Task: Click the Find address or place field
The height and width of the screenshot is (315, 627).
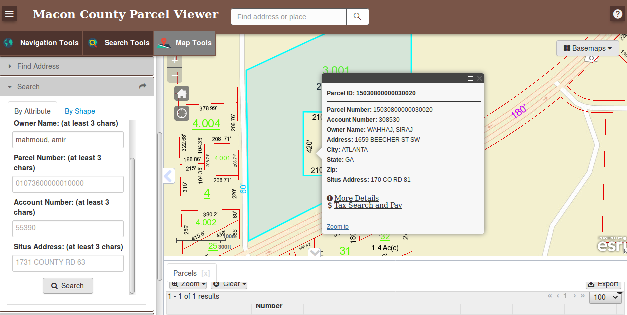Action: click(x=289, y=17)
